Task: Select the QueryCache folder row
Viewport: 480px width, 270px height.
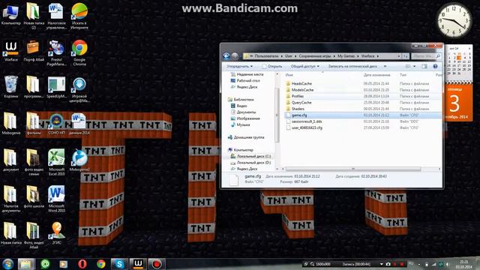Action: (363, 103)
